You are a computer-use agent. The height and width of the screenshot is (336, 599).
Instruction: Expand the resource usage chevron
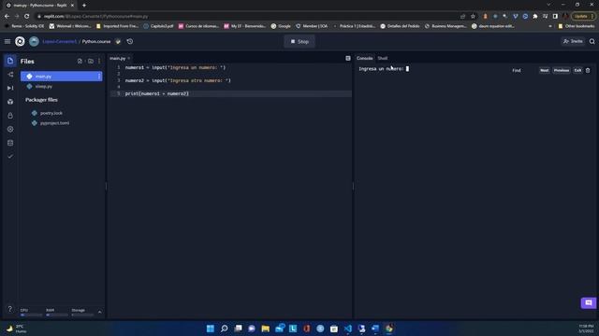[100, 312]
